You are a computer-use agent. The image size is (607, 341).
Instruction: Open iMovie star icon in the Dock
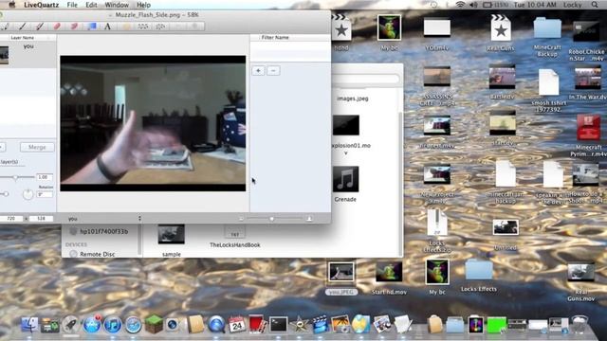(299, 325)
